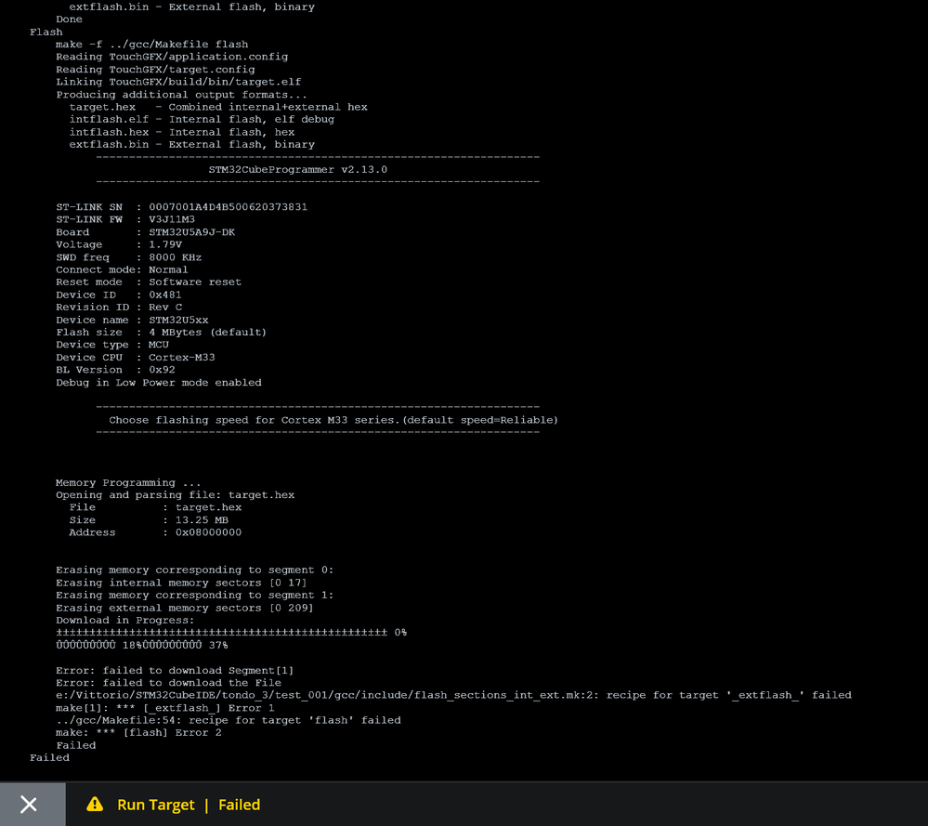Select the 'Memory Programming ...' line
The height and width of the screenshot is (826, 928).
128,482
